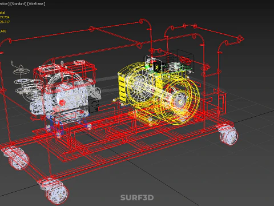Click the yellow 77.734 statistics value

click(5, 17)
